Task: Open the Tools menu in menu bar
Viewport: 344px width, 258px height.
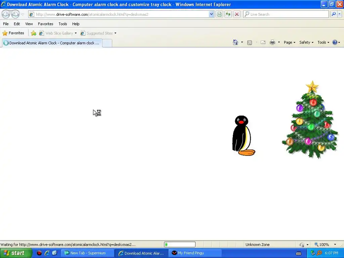Action: pyautogui.click(x=63, y=24)
